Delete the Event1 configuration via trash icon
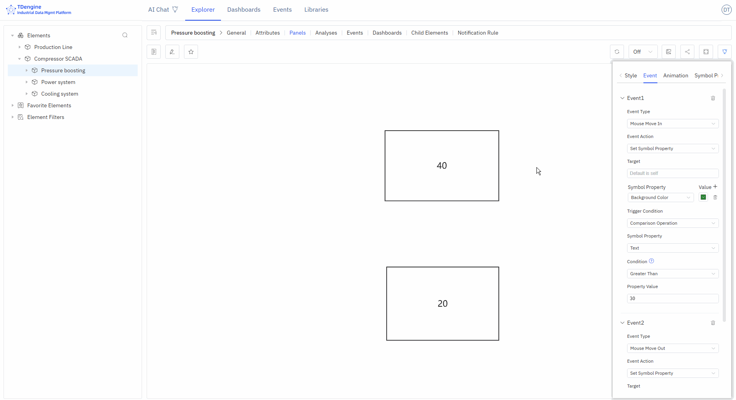 [x=713, y=98]
